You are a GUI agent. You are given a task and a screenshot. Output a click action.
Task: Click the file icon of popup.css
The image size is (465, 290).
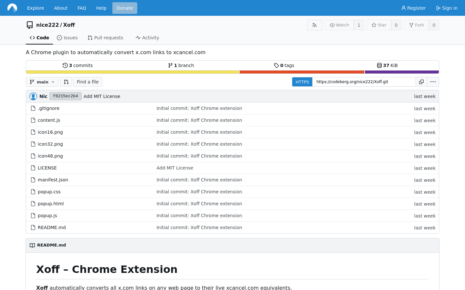tap(33, 192)
